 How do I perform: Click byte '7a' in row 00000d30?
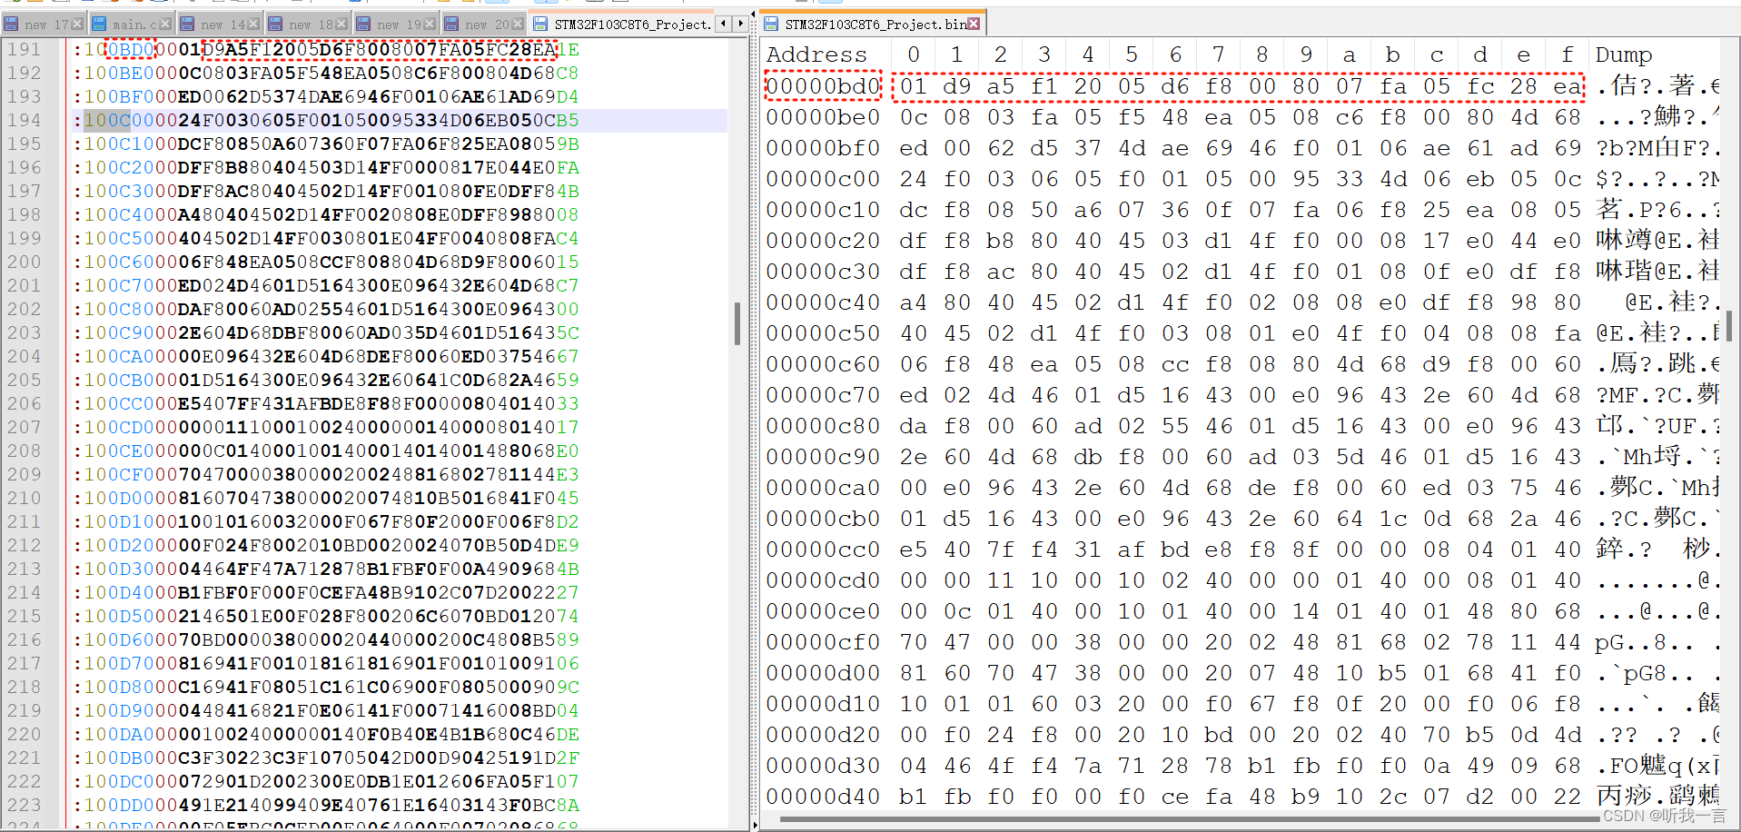(1088, 766)
